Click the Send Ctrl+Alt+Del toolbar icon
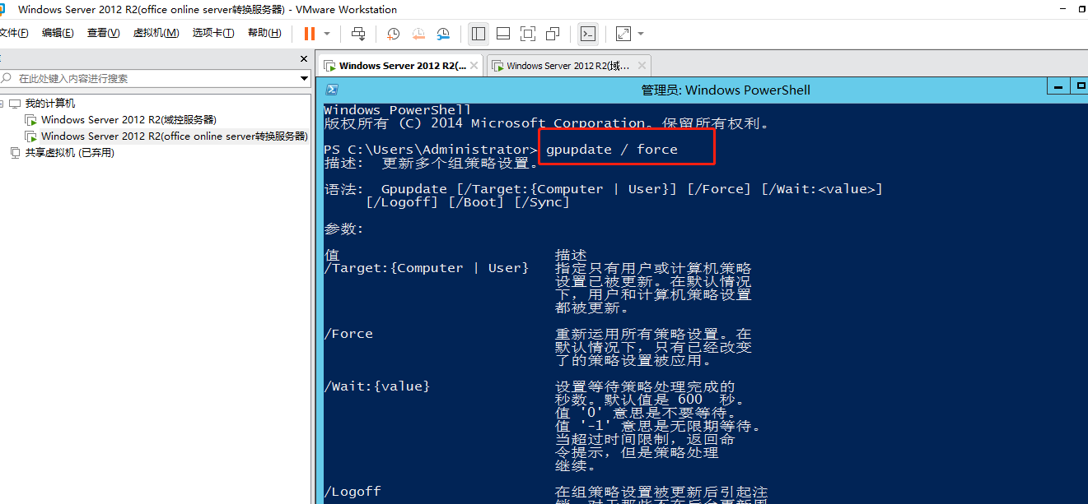This screenshot has width=1088, height=504. pyautogui.click(x=358, y=34)
